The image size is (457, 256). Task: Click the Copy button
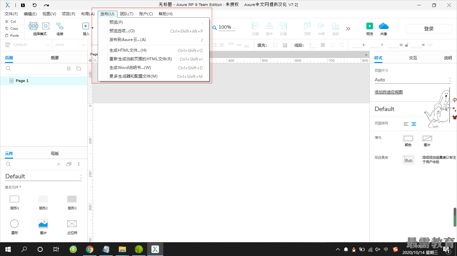pos(11,28)
